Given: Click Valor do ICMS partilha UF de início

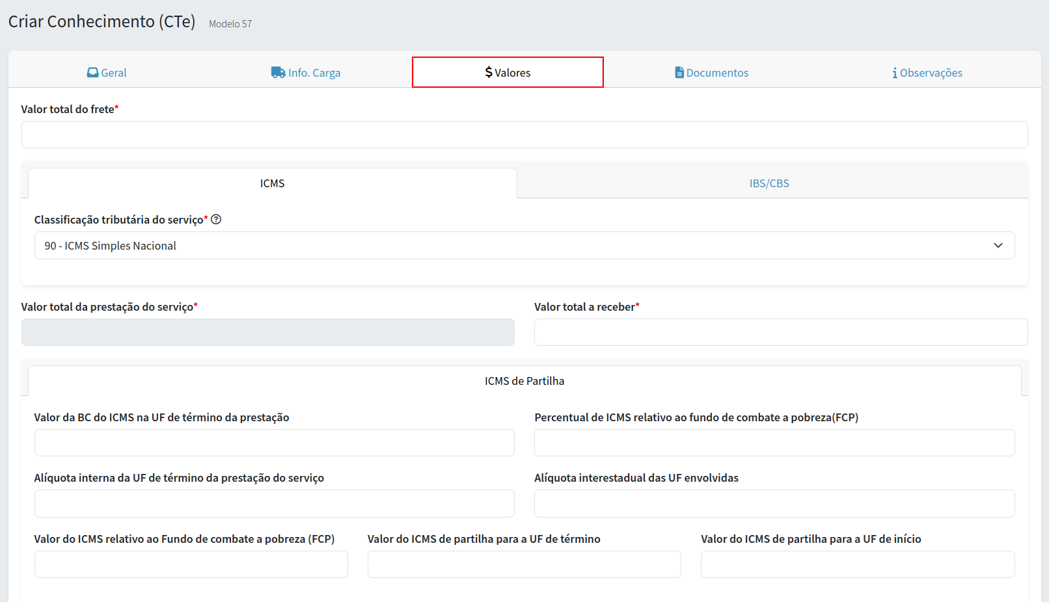Looking at the screenshot, I should 858,564.
